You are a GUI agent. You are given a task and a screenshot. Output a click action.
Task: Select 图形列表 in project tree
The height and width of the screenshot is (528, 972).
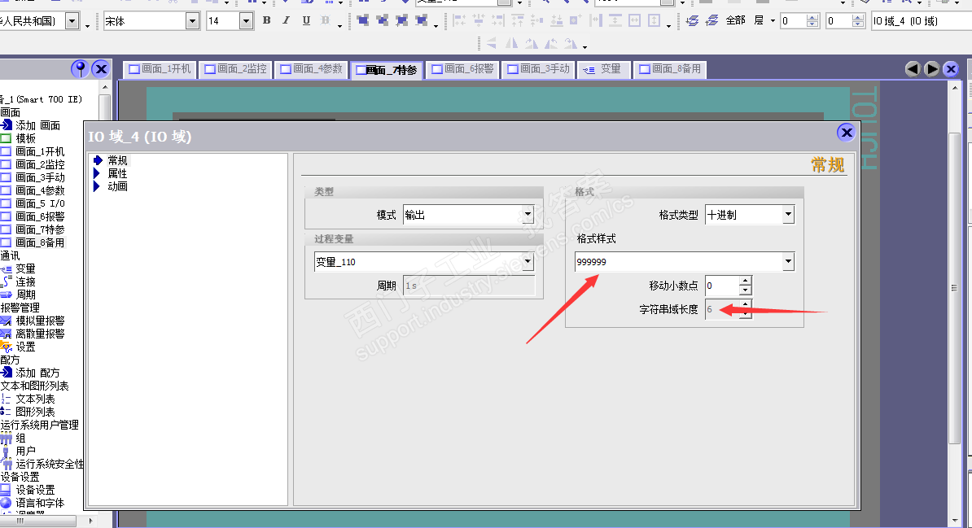click(35, 412)
